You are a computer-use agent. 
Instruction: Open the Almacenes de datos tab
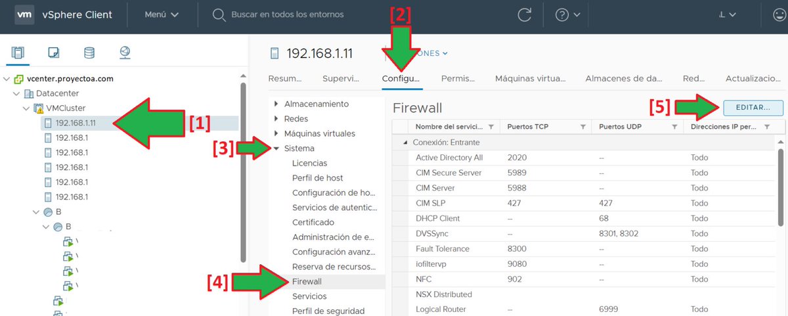pos(624,79)
